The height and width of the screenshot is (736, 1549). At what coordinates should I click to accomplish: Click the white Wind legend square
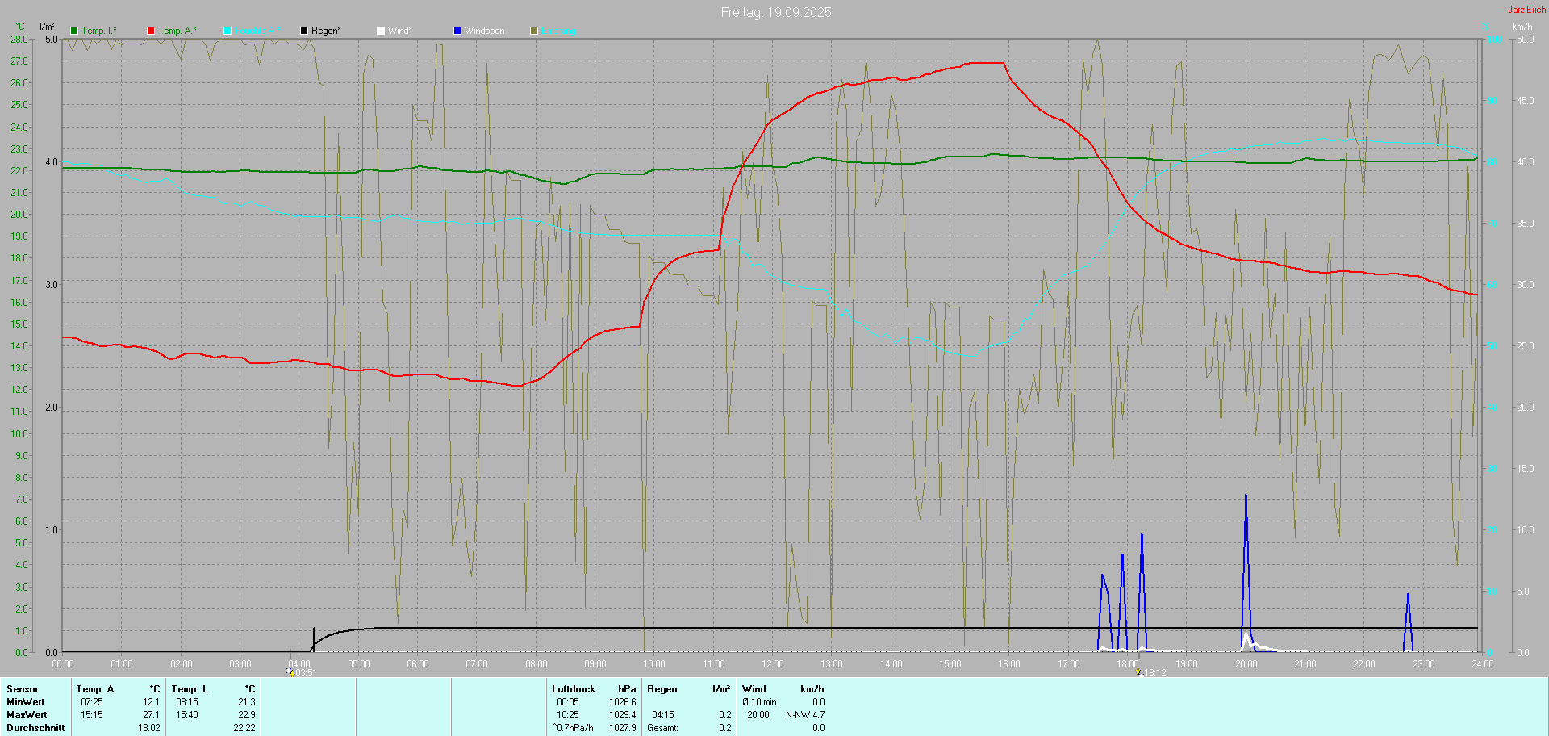[x=381, y=31]
